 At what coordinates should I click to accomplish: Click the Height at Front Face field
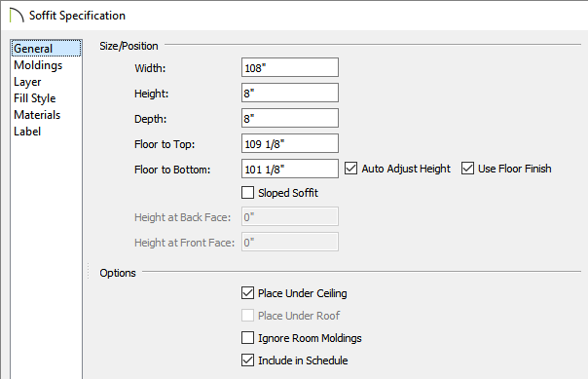[x=290, y=242]
